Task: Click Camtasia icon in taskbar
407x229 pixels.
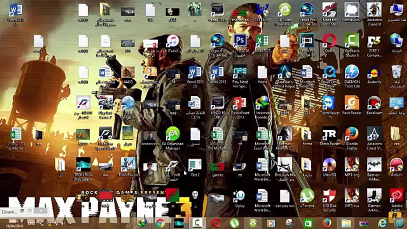Action: click(197, 223)
